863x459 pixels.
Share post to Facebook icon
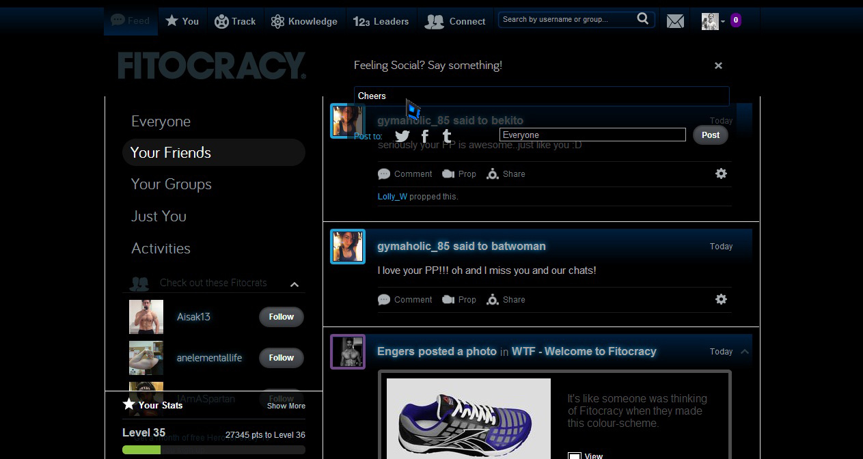[425, 136]
